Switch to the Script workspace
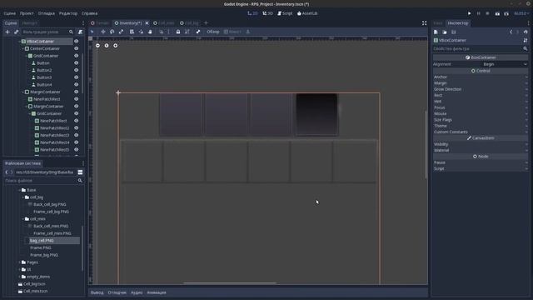This screenshot has height=300, width=533. (285, 13)
